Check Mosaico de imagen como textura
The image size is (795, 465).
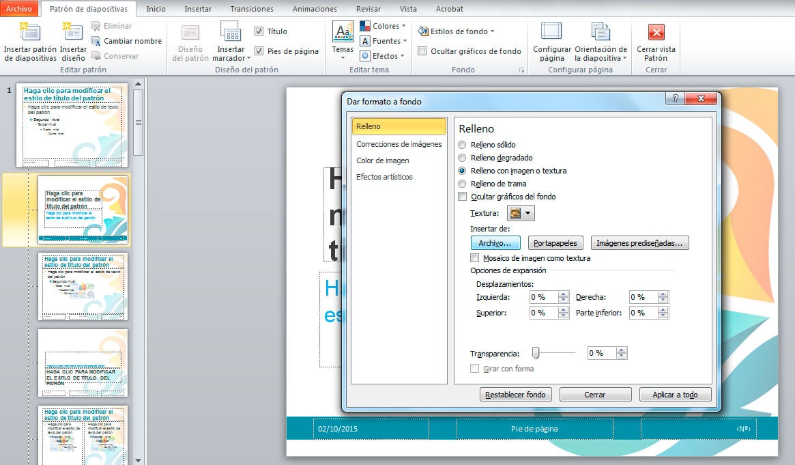474,257
